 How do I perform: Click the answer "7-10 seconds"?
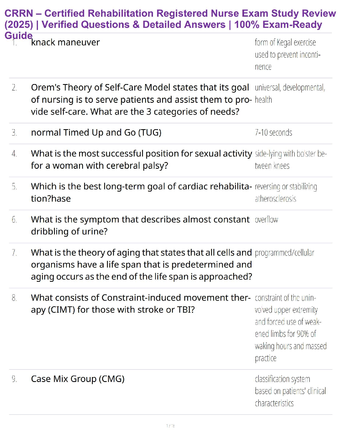click(274, 133)
